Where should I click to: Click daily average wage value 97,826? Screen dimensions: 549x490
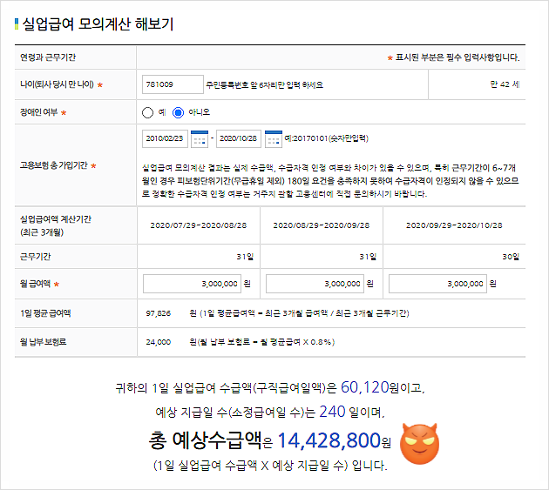159,313
